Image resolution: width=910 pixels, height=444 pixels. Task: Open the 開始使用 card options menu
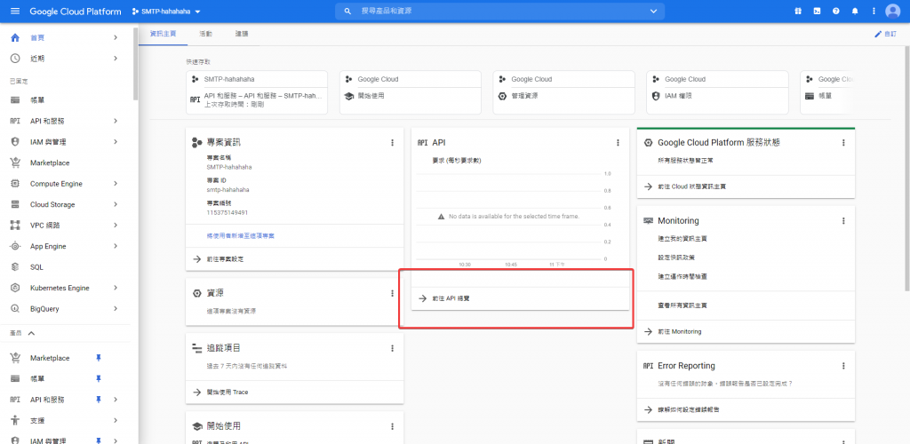click(392, 426)
